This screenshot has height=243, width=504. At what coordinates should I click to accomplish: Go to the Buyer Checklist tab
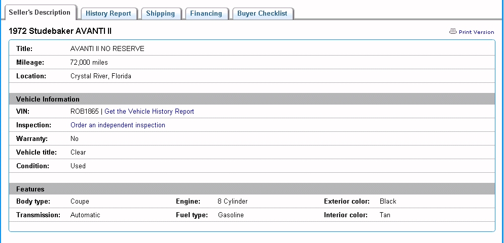(x=262, y=14)
